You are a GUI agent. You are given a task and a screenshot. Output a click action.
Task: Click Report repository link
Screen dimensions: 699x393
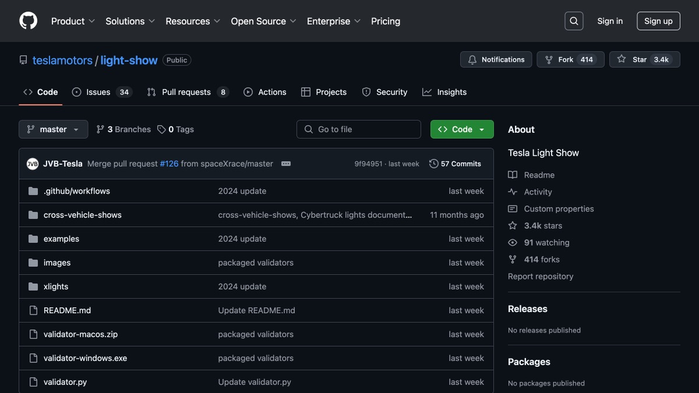(x=541, y=276)
